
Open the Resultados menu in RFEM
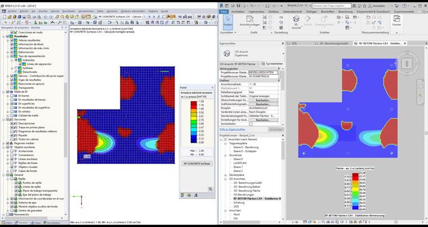coord(69,11)
